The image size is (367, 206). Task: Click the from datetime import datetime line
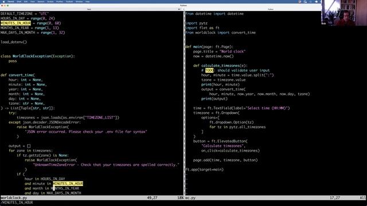pos(214,14)
